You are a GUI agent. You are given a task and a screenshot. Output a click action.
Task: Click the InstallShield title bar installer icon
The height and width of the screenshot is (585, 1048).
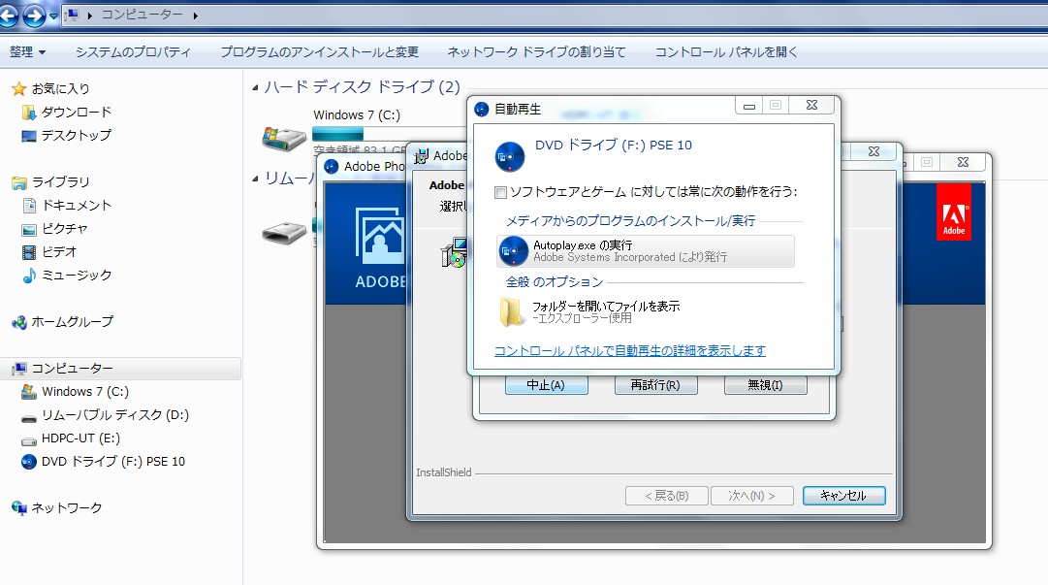pos(421,156)
